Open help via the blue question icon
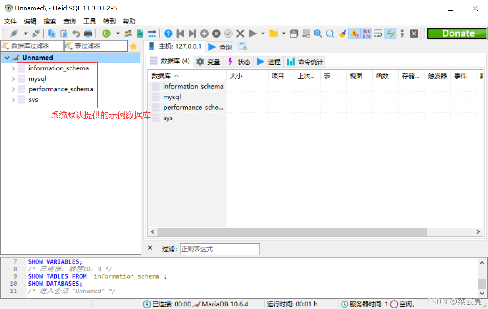This screenshot has width=488, height=309. (168, 33)
